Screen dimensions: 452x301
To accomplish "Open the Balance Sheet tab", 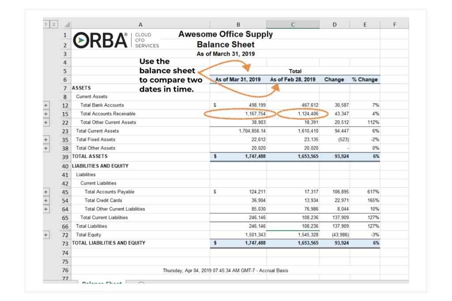I will 102,282.
